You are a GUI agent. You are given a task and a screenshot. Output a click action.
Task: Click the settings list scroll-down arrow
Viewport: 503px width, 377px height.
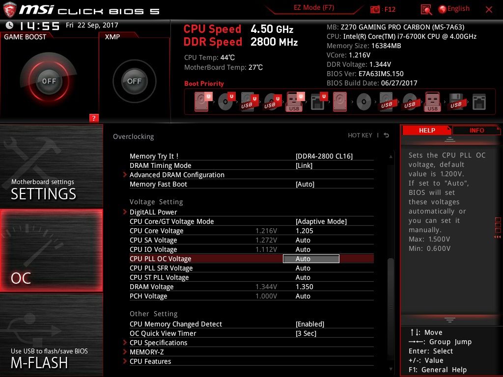point(391,369)
